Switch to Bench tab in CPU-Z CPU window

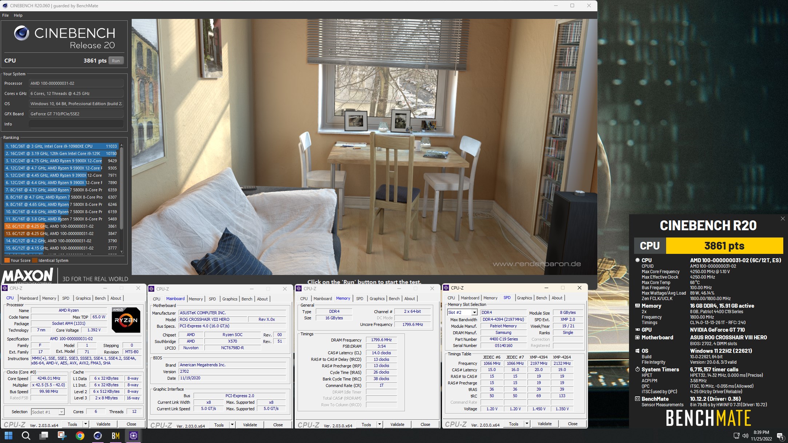click(100, 298)
